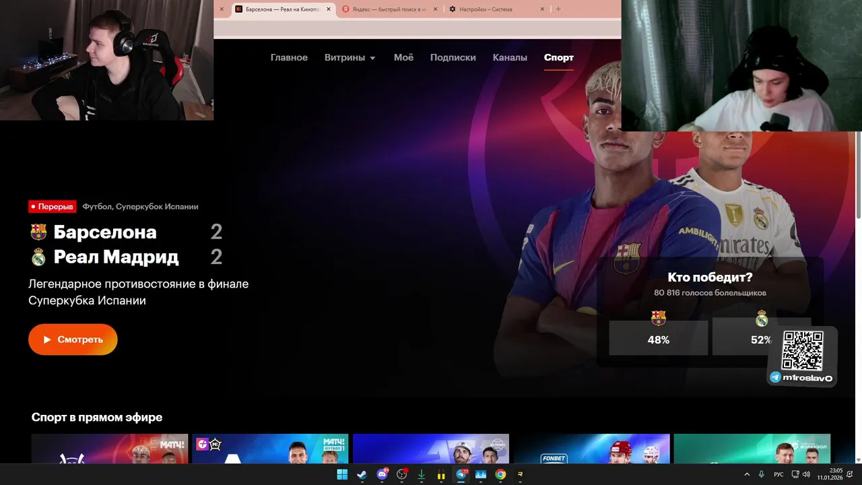Click the Telegram m1roslav0 label
Viewport: 862px width, 485px height.
coord(801,378)
